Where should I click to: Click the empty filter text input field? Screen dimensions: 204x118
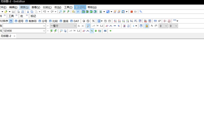click(x=23, y=26)
